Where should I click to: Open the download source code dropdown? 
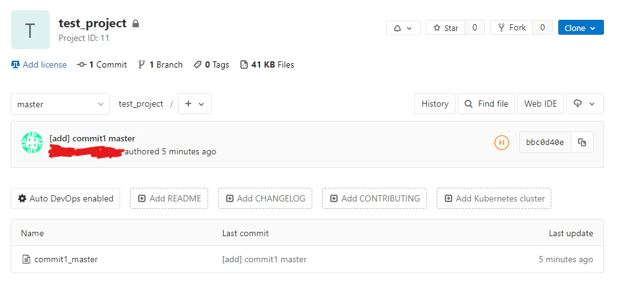click(x=585, y=104)
